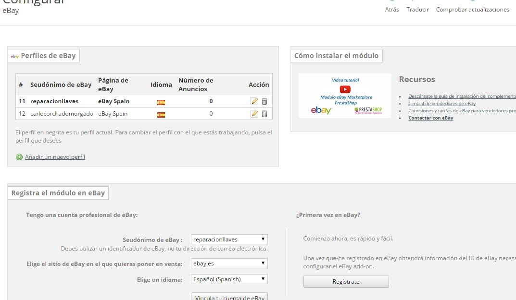This screenshot has width=516, height=300.
Task: Click the Idioma column header
Action: pyautogui.click(x=161, y=85)
